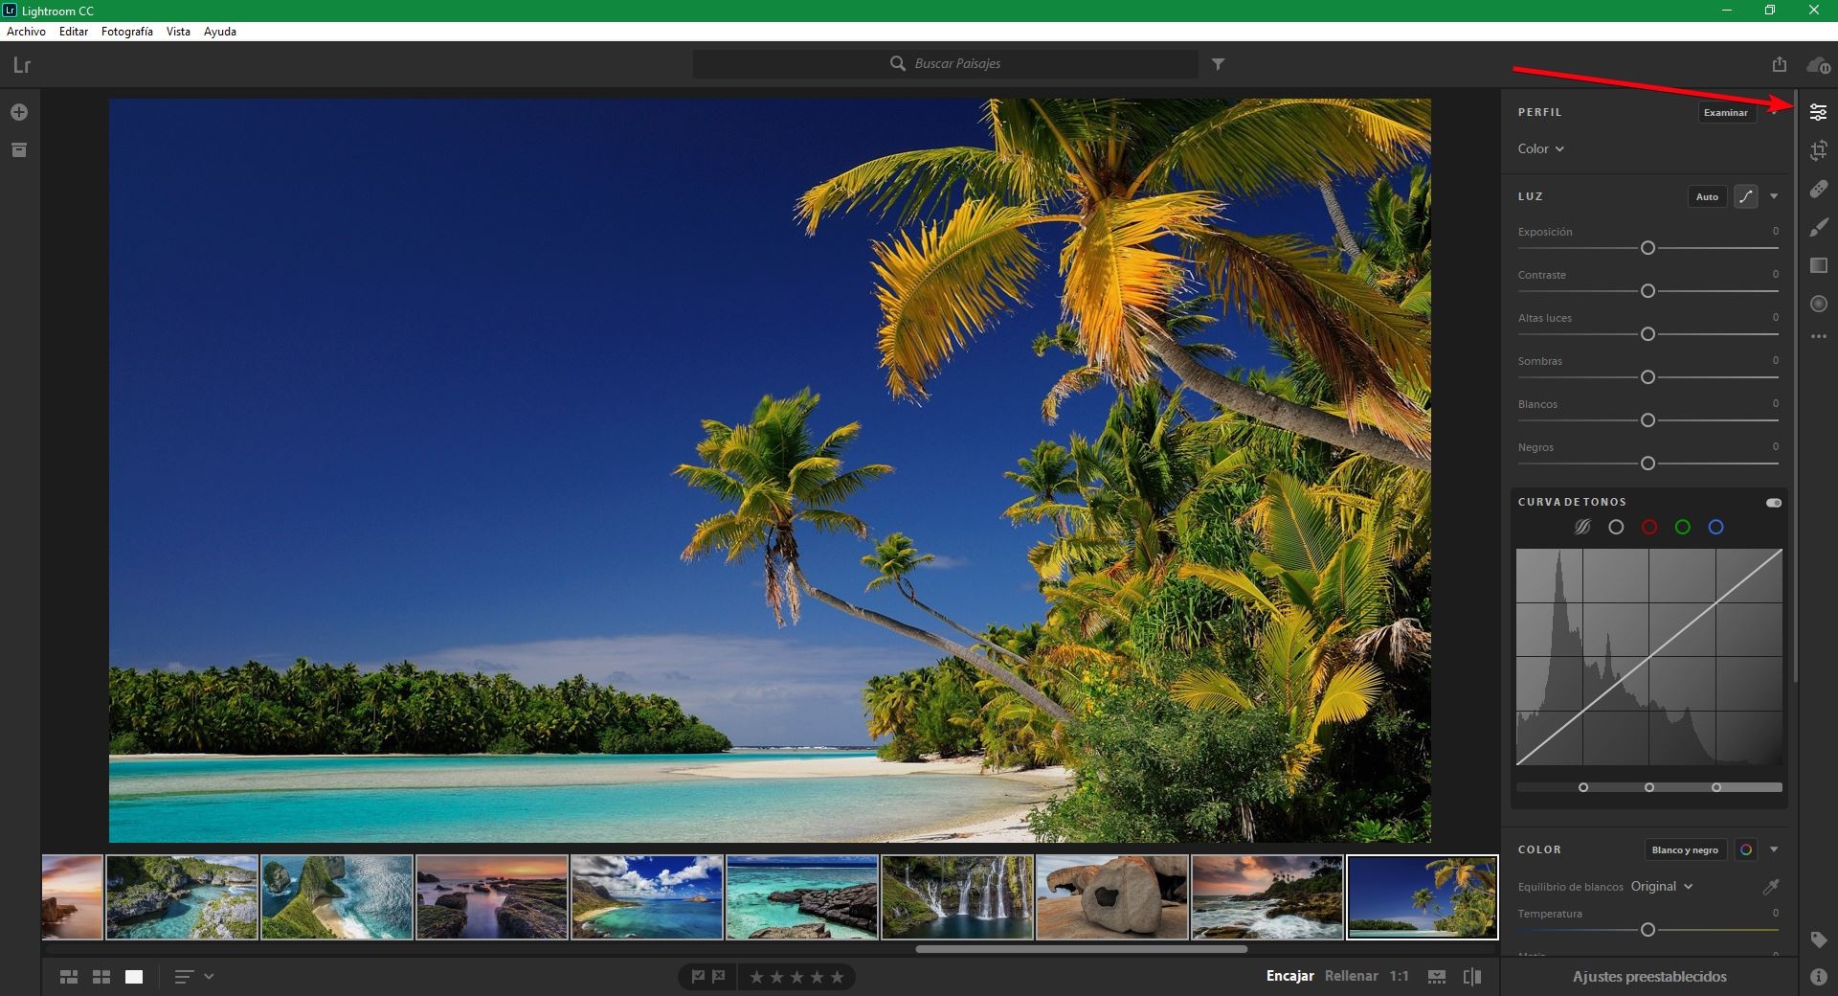Click the Altas luces slider handle
Image resolution: width=1838 pixels, height=996 pixels.
pyautogui.click(x=1647, y=334)
